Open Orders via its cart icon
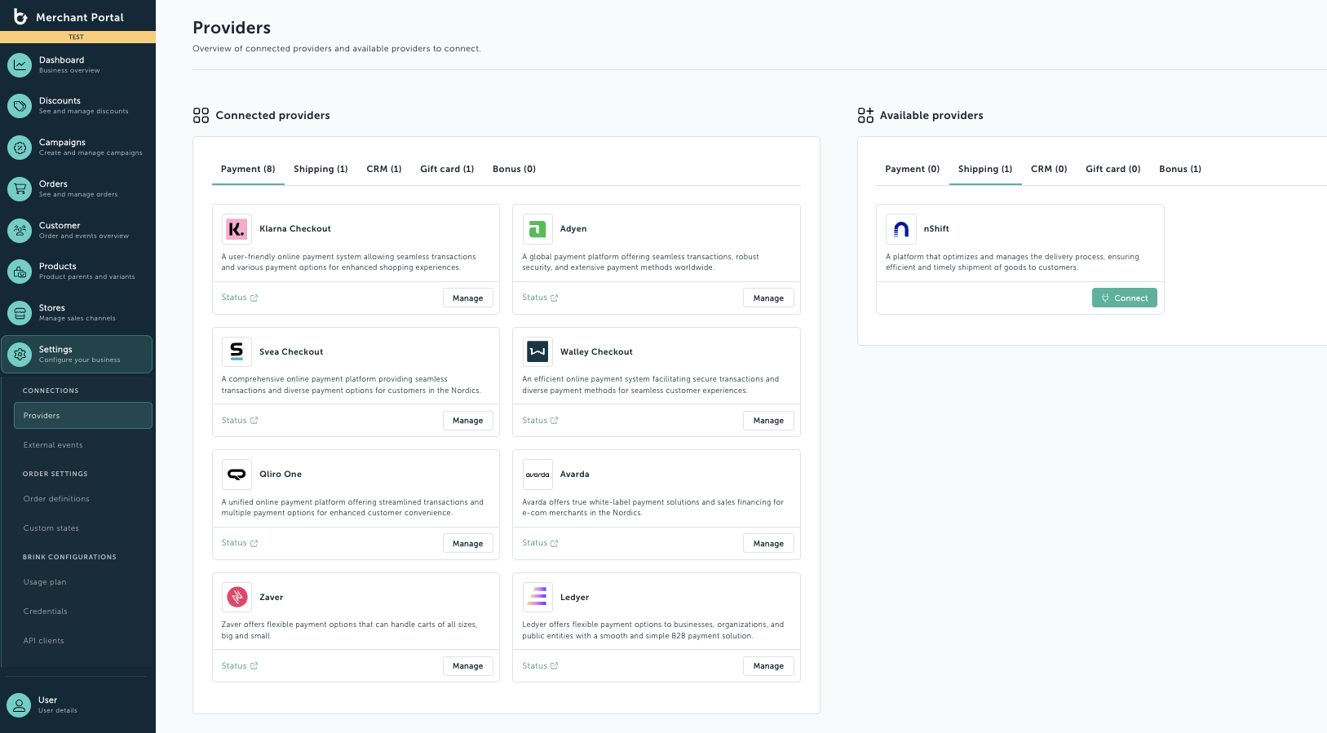Screen dimensions: 1327x733 (20, 189)
